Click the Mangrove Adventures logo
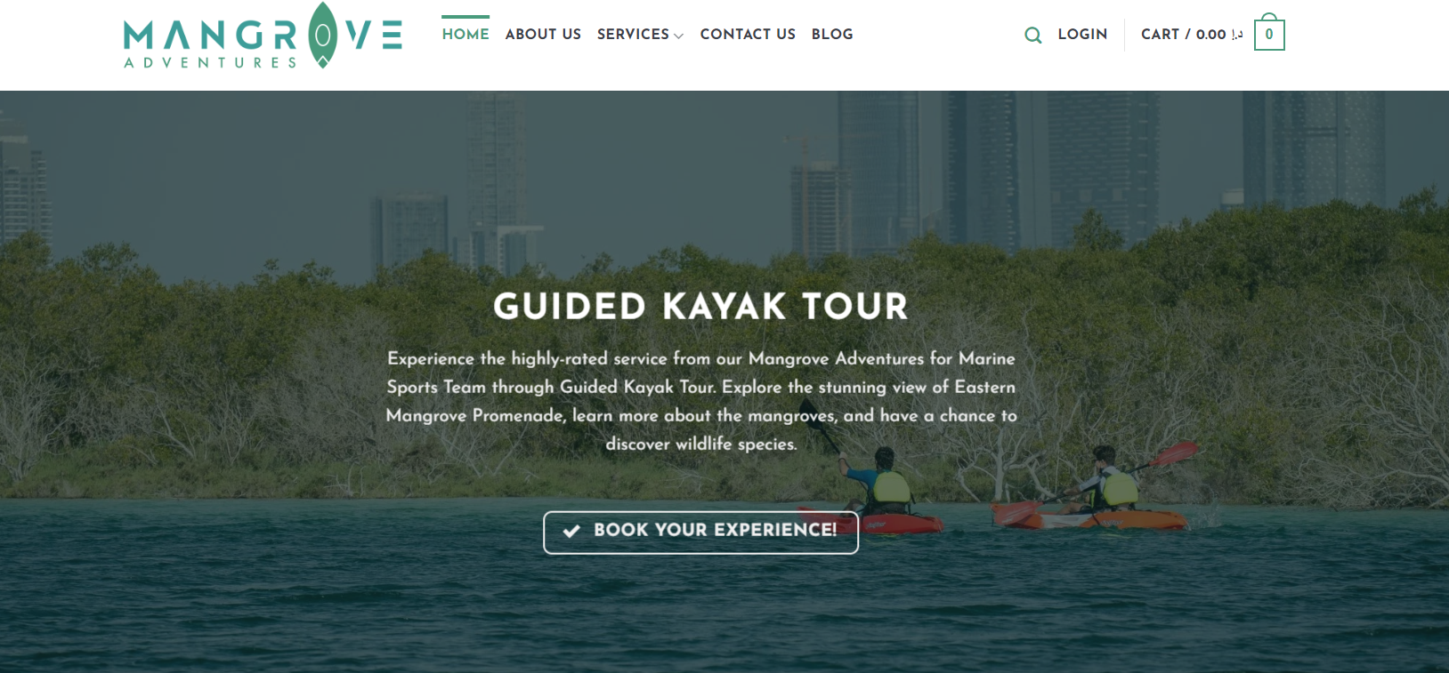 [263, 36]
